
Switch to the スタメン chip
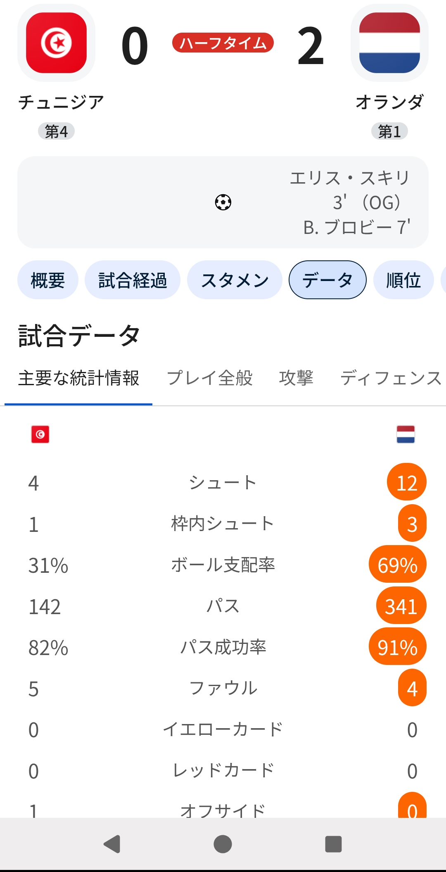[x=235, y=280]
